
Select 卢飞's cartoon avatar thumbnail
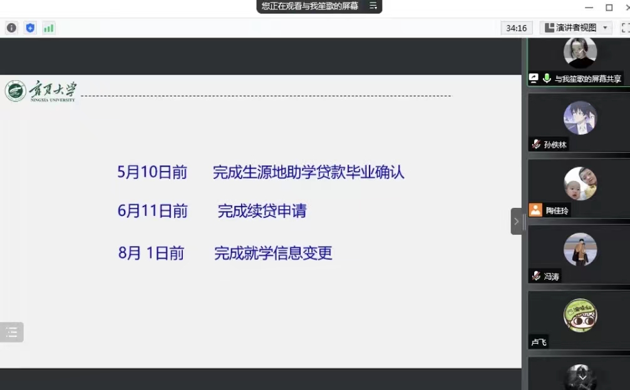tap(579, 316)
